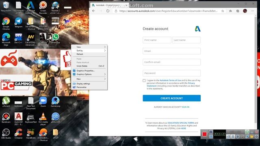260x146 pixels.
Task: Click the browser address bar URL
Action: 168,11
